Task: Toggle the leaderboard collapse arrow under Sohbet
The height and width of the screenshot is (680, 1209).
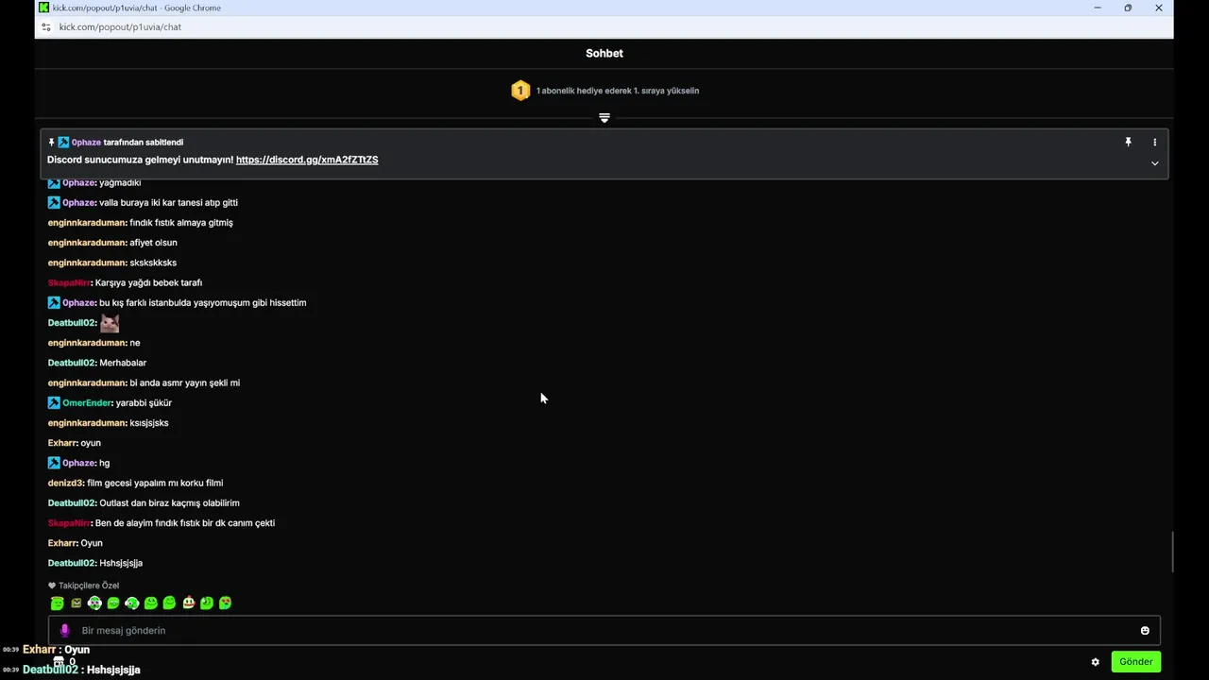Action: coord(604,118)
